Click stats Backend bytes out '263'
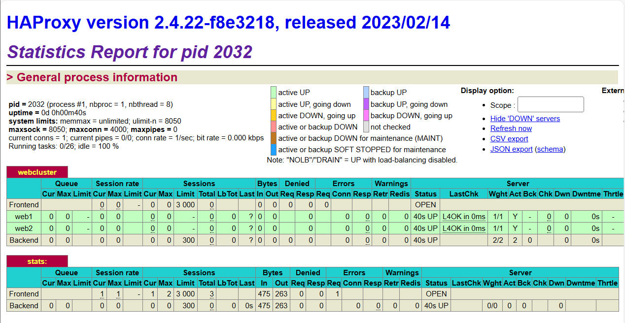 281,306
